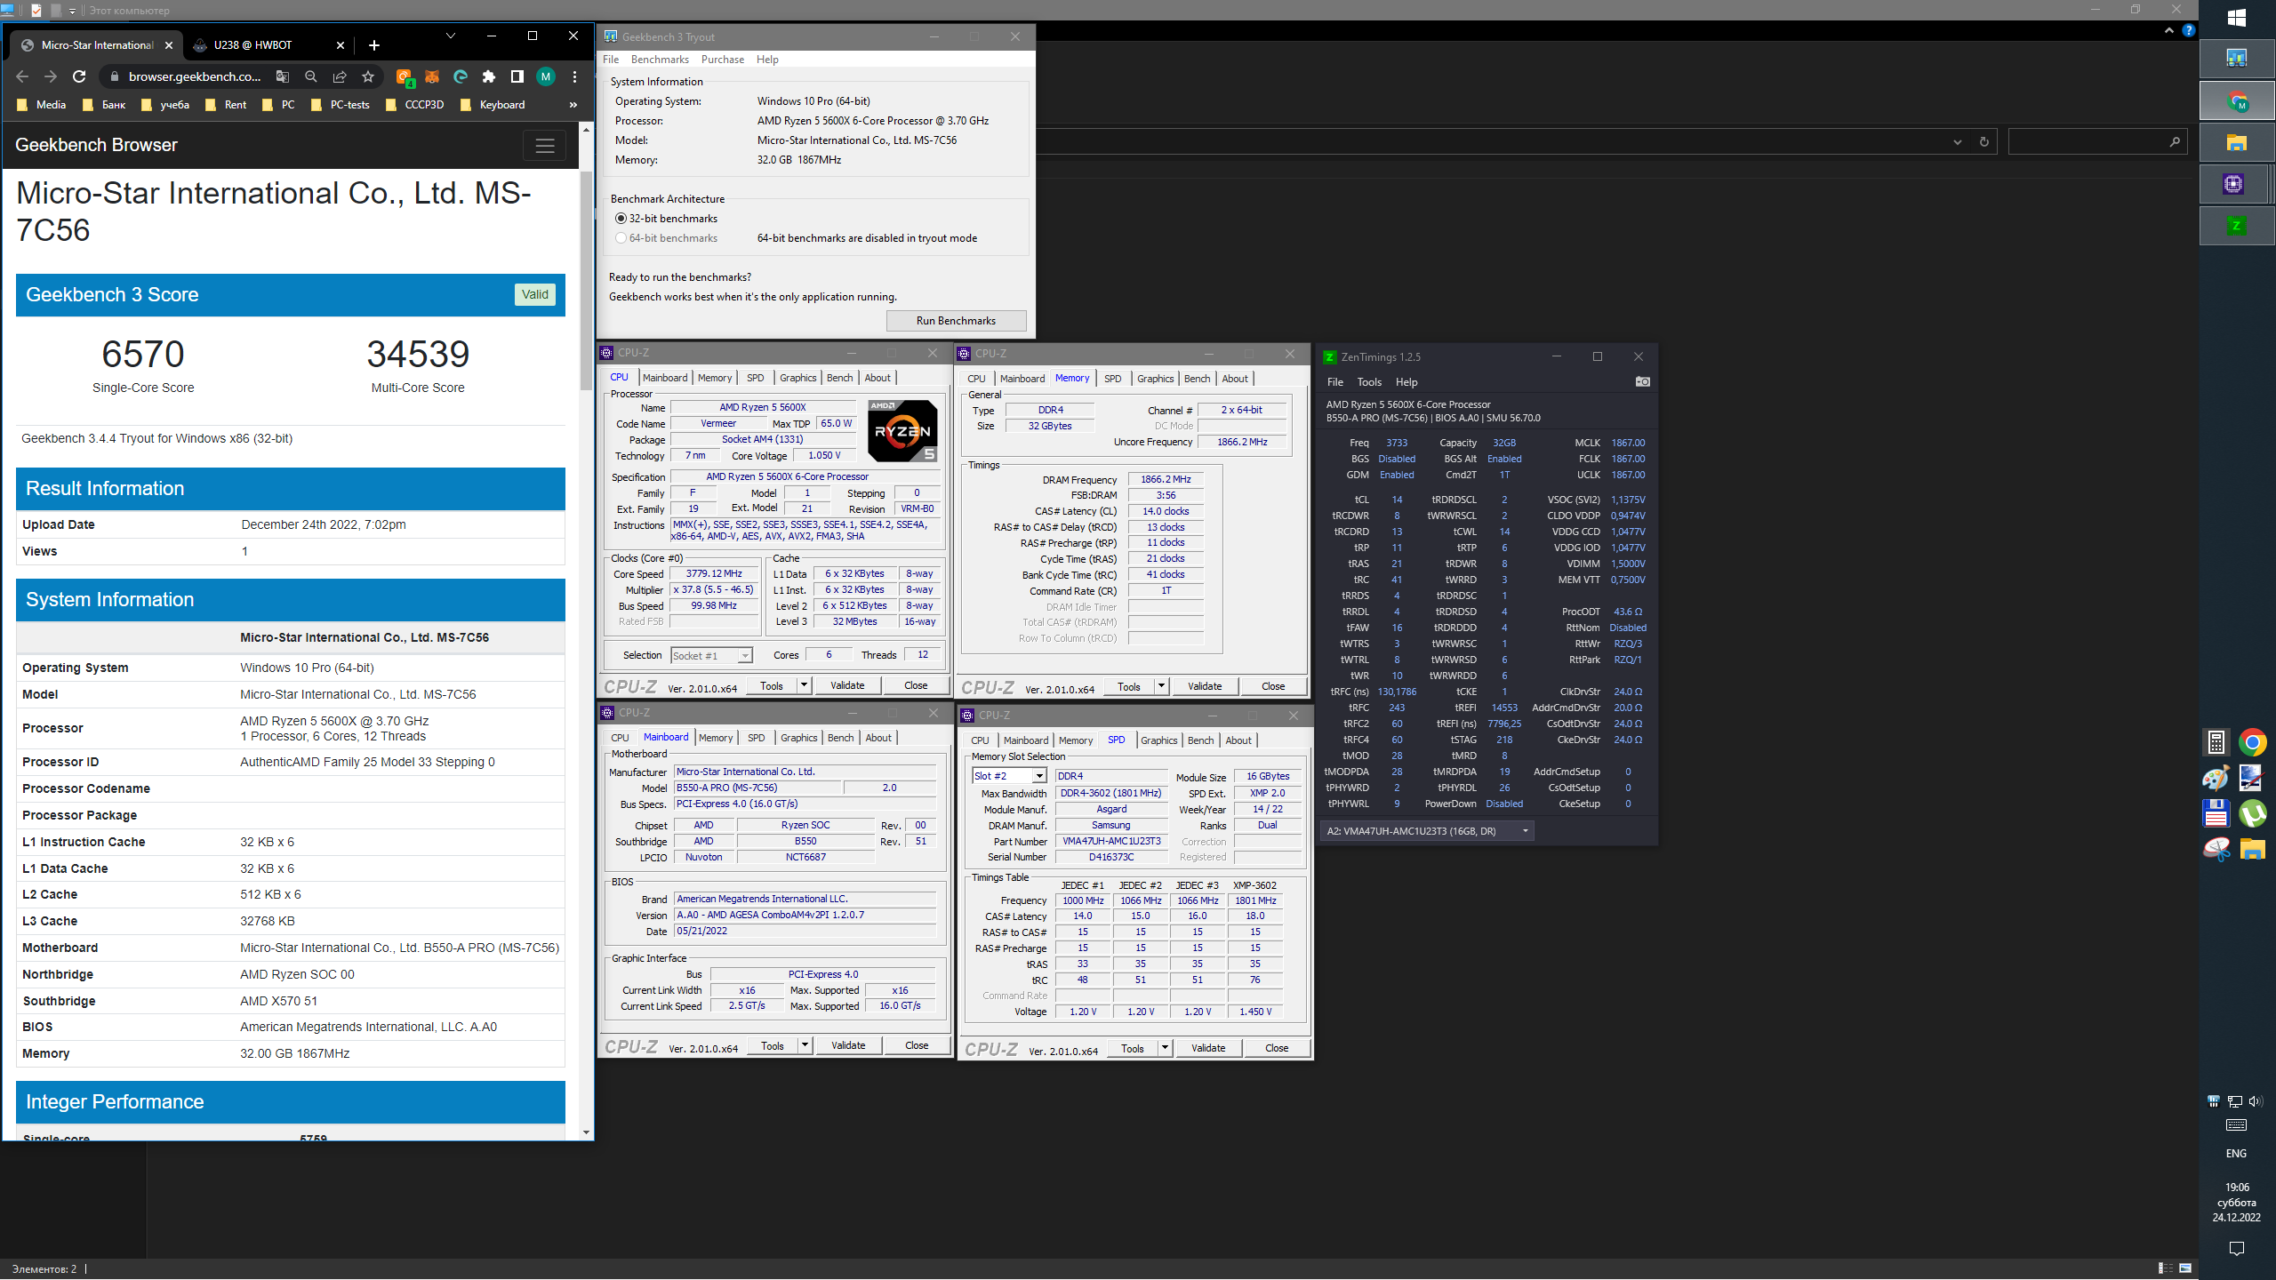Open the Media bookmark folder
2276x1280 pixels.
[41, 105]
